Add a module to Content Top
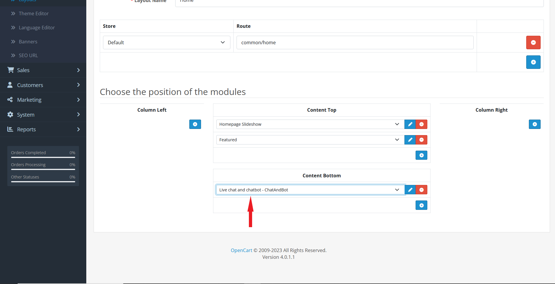The width and height of the screenshot is (555, 284). pyautogui.click(x=421, y=155)
